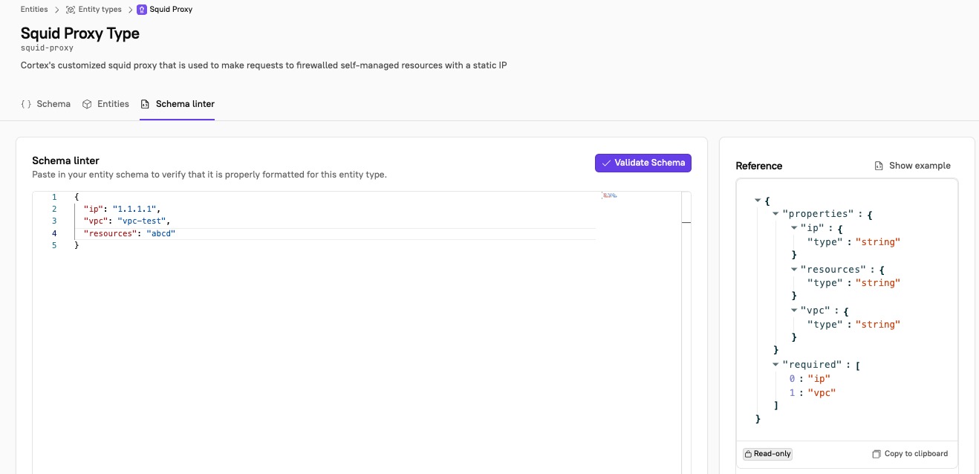Click the checkmark inside Validate Schema button
The height and width of the screenshot is (474, 979).
coord(606,162)
